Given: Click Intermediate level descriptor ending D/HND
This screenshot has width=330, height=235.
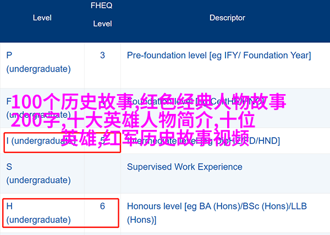Looking at the screenshot, I should 204,141.
